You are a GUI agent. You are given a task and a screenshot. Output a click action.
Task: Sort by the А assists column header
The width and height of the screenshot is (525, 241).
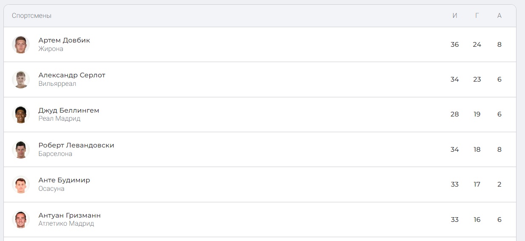tap(499, 16)
